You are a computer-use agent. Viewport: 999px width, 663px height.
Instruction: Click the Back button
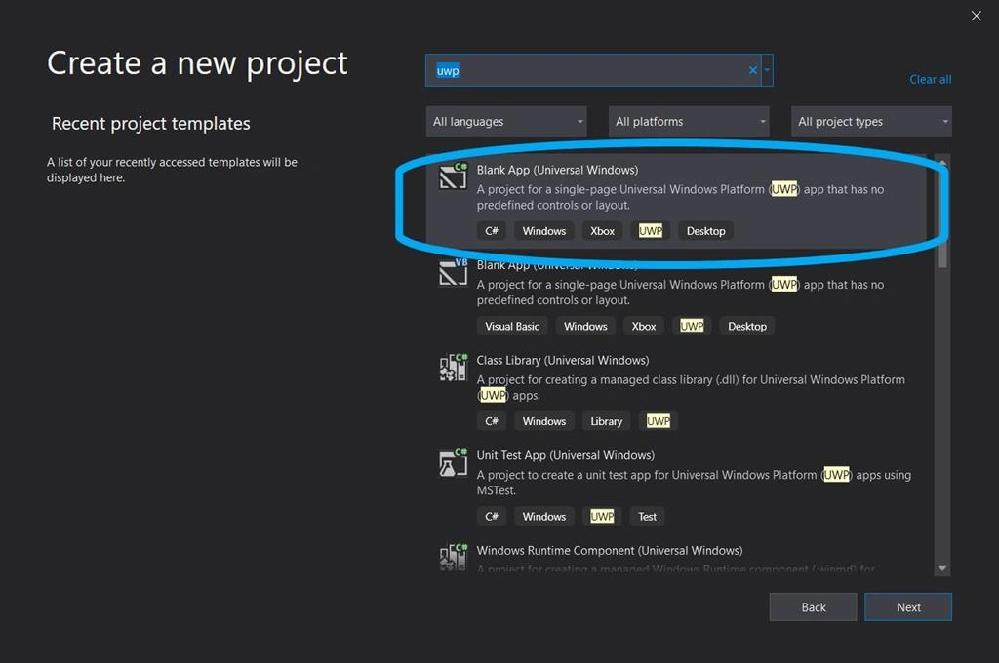click(x=813, y=607)
